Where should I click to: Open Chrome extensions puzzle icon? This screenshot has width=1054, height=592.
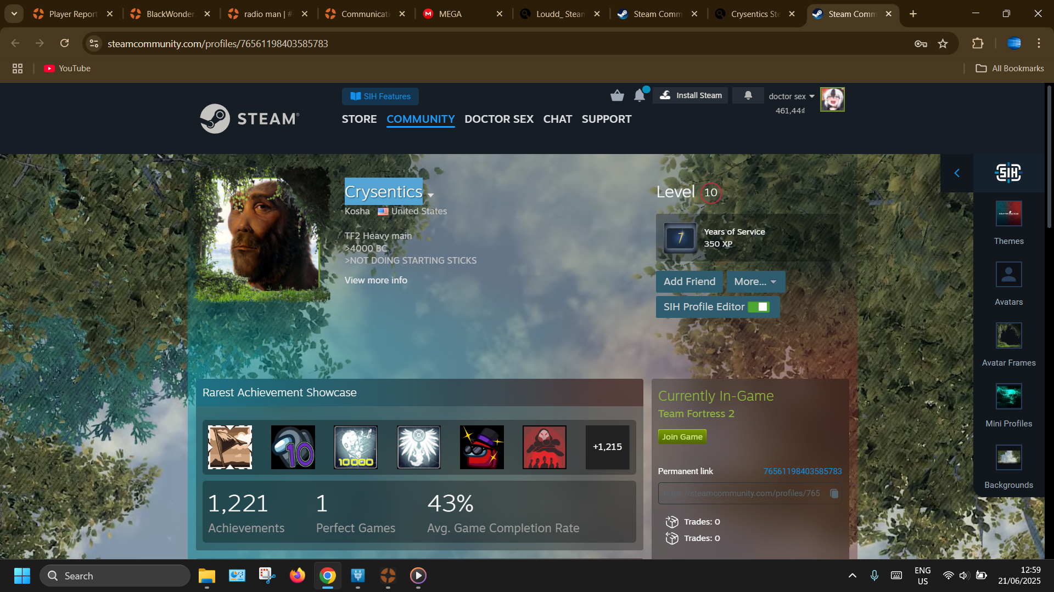(x=978, y=43)
